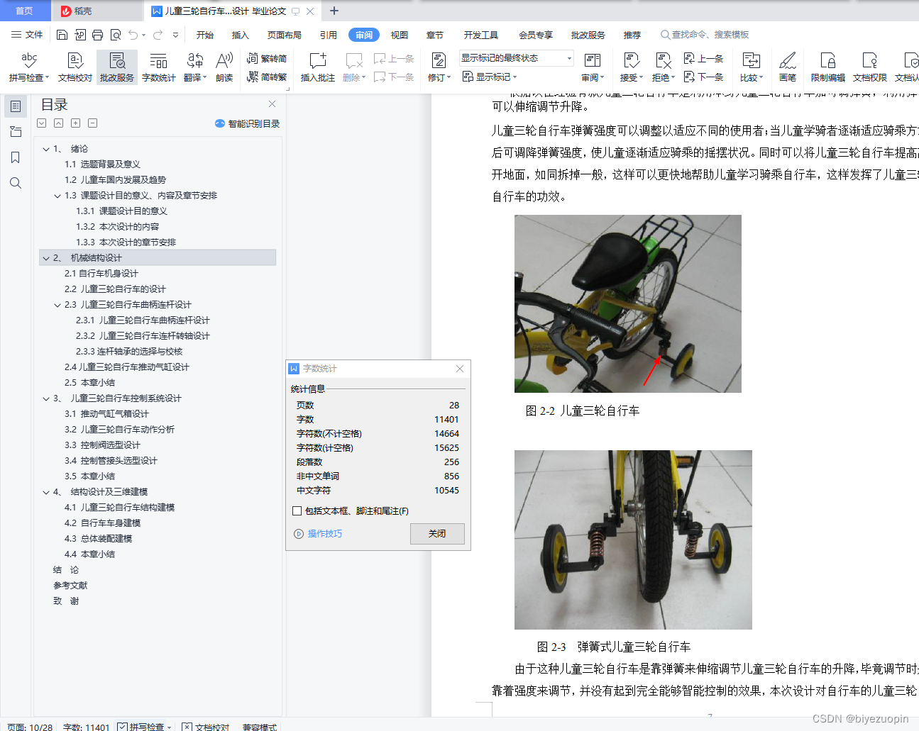Insert a comment with 插入批注
The height and width of the screenshot is (731, 919).
(x=317, y=67)
